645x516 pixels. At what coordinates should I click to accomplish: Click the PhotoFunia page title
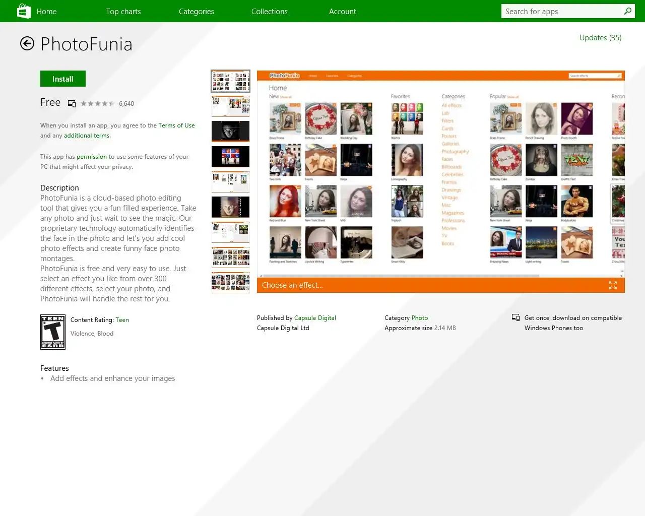click(x=86, y=44)
